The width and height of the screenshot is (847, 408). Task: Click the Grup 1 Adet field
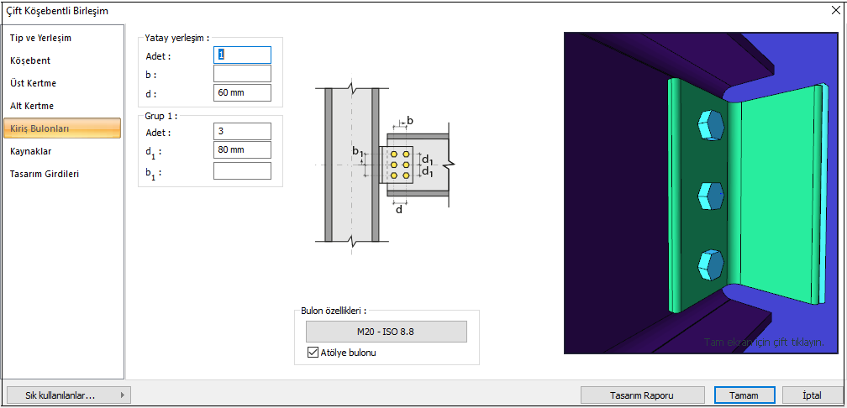242,132
